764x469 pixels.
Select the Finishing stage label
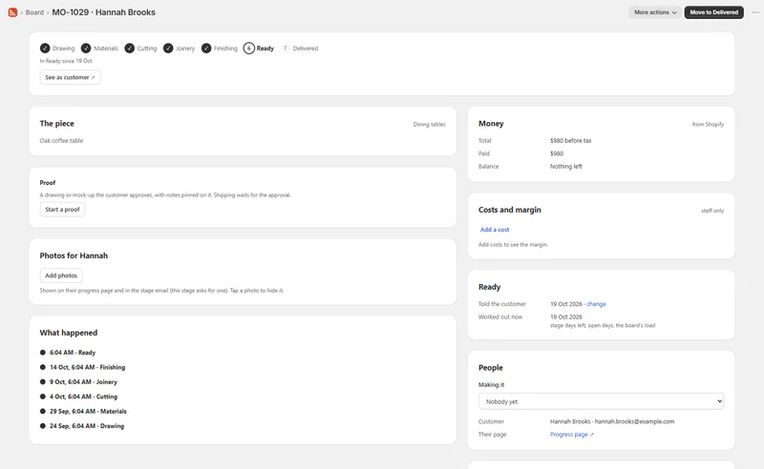[225, 49]
